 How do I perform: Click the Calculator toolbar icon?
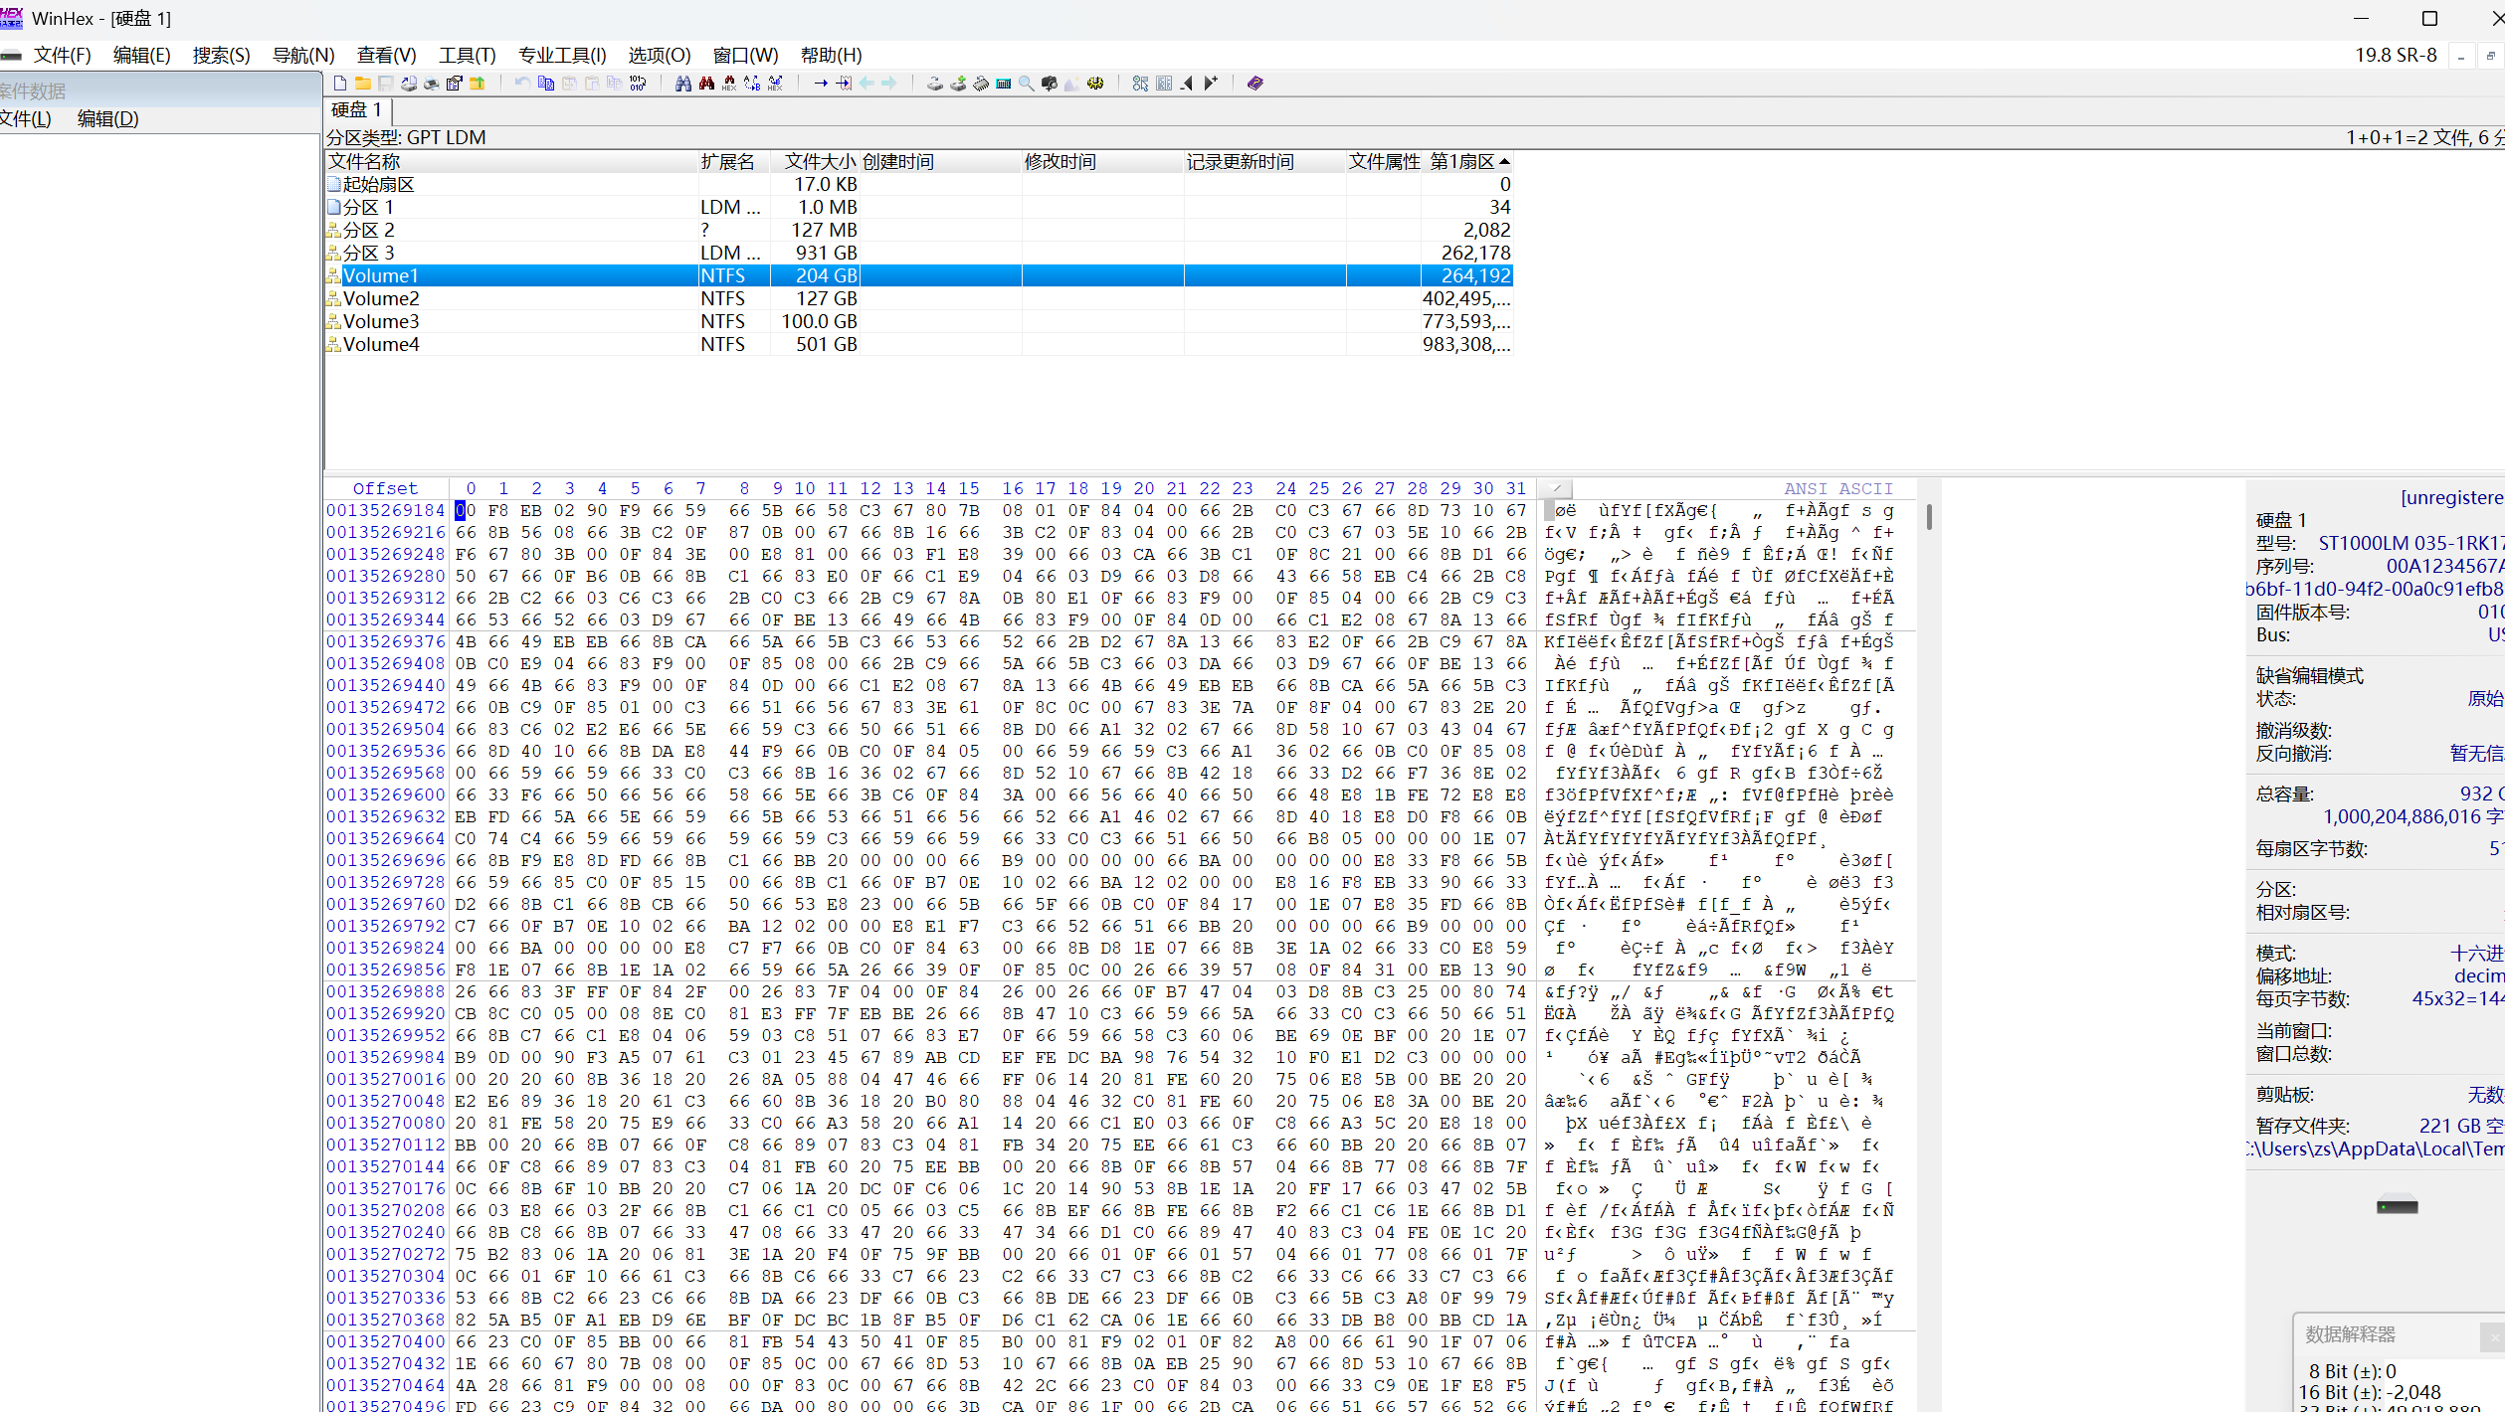(x=1003, y=84)
